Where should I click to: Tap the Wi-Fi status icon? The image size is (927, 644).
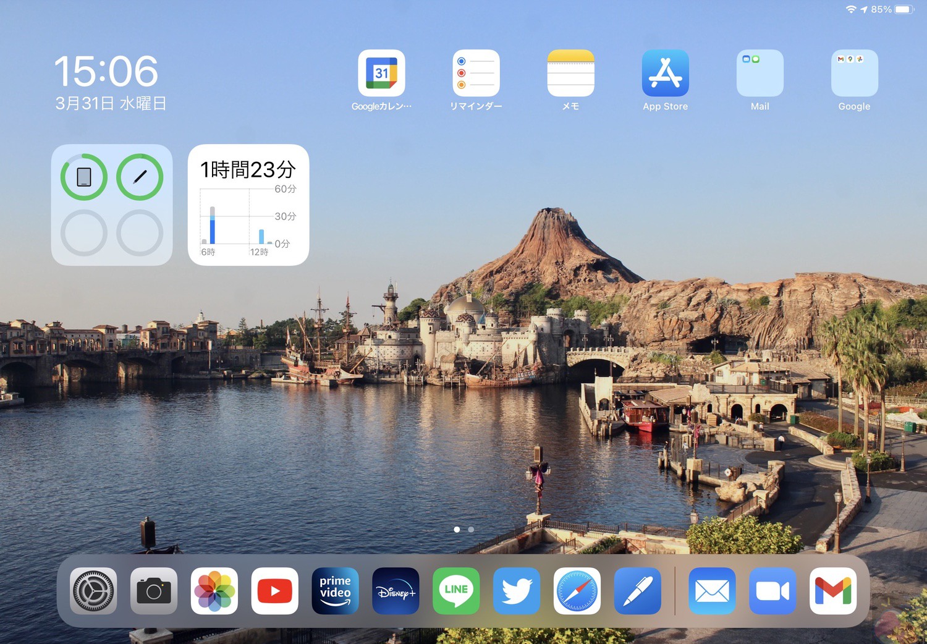tap(851, 9)
